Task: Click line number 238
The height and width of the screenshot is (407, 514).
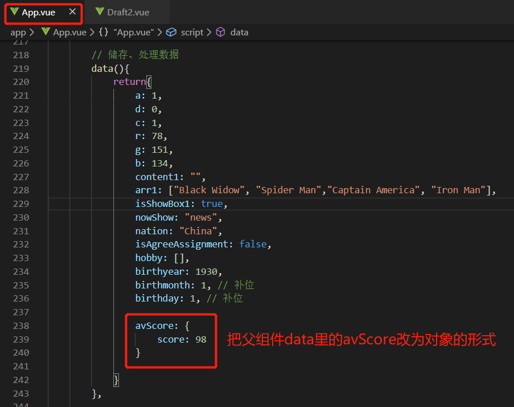Action: click(x=21, y=325)
